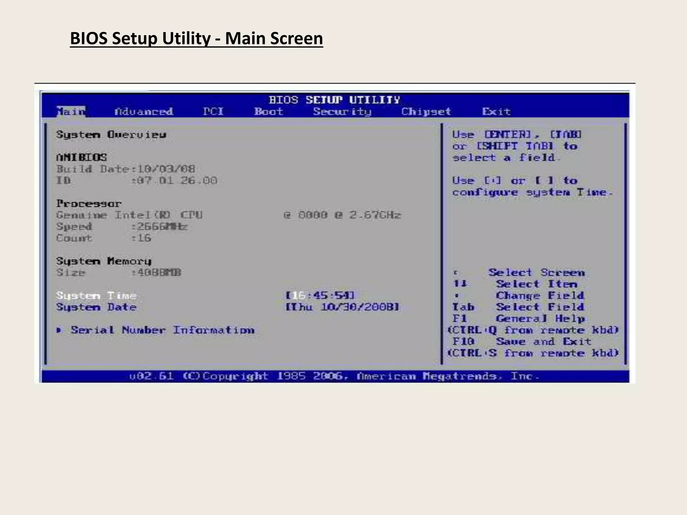Click the Select Item help line
This screenshot has width=687, height=515.
tap(515, 284)
